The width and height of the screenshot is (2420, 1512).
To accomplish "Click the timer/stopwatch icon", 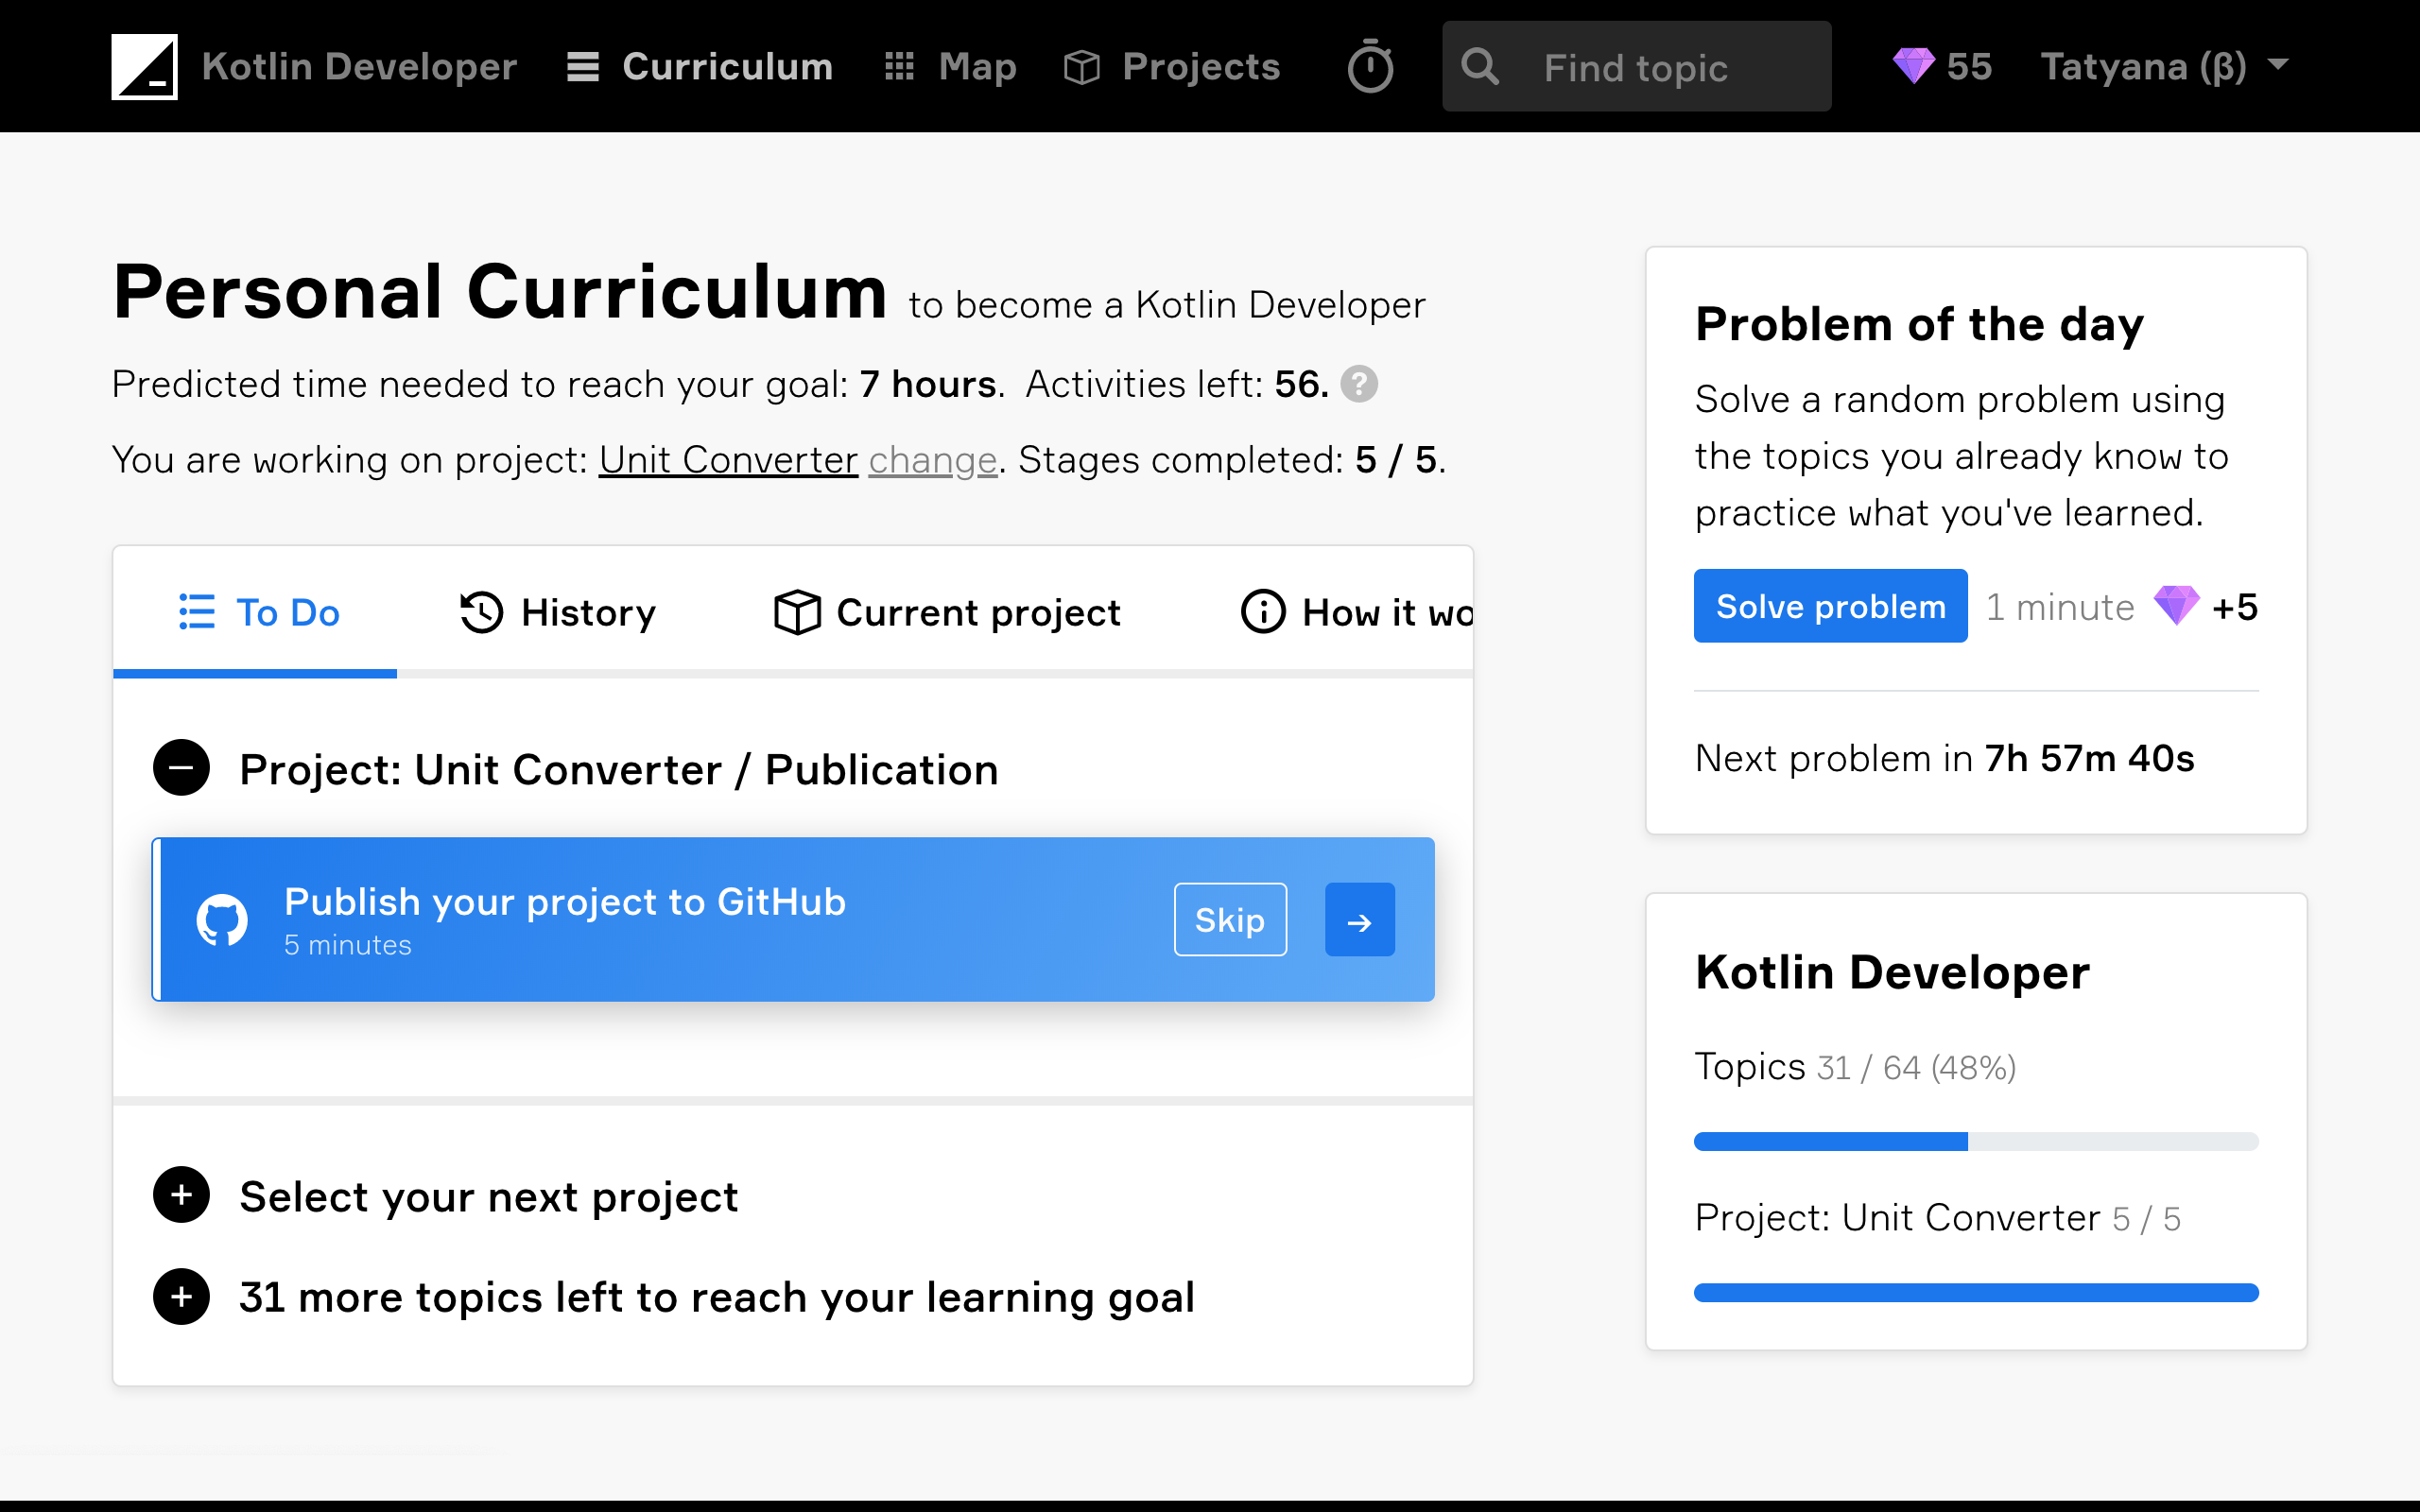I will point(1371,66).
